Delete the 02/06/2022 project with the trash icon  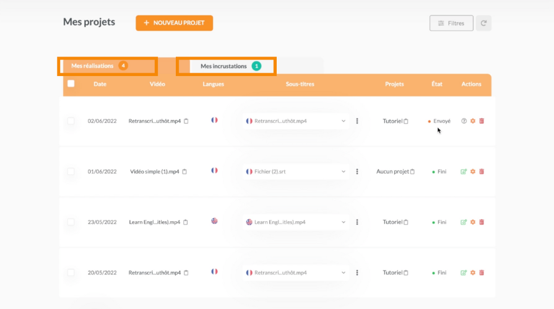point(482,121)
